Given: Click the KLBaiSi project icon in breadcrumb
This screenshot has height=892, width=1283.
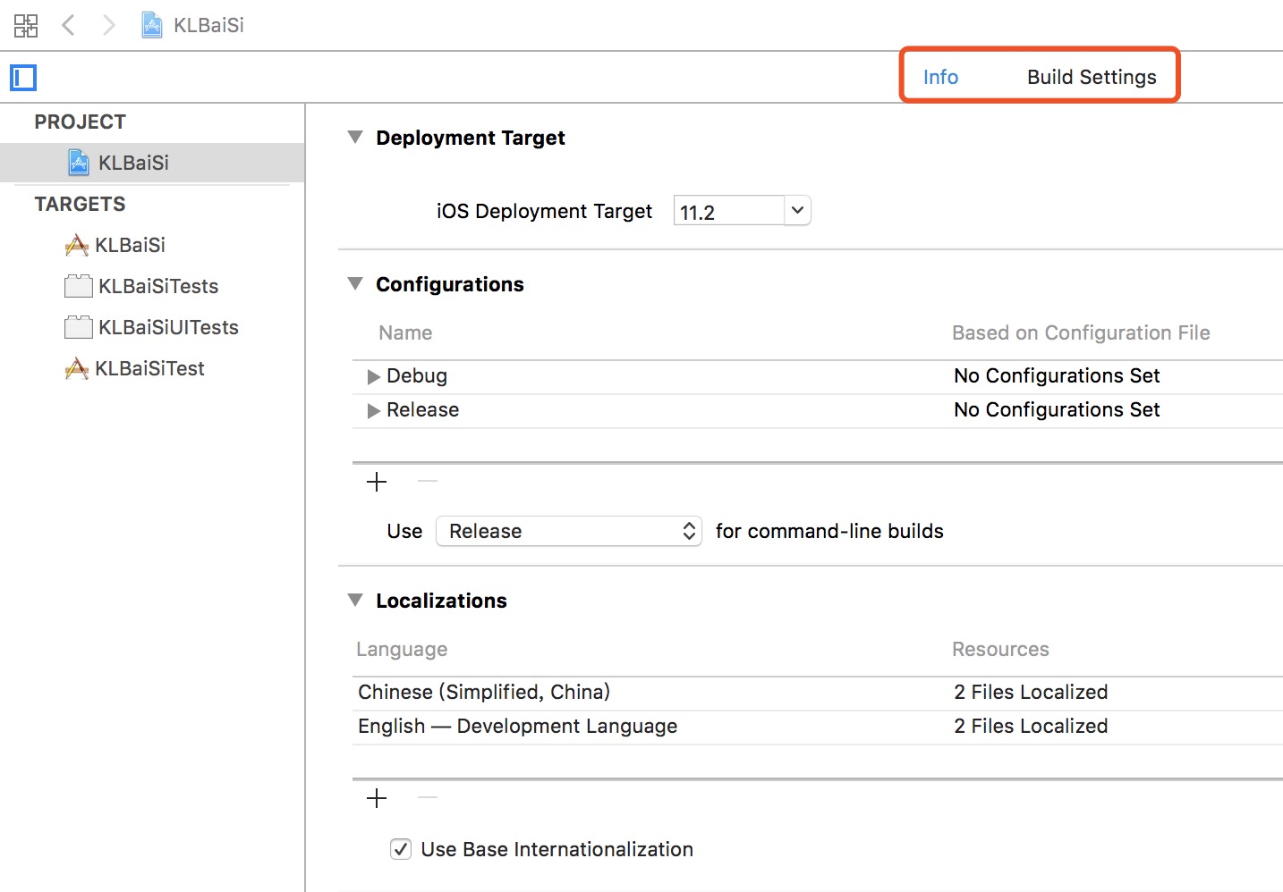Looking at the screenshot, I should click(152, 25).
